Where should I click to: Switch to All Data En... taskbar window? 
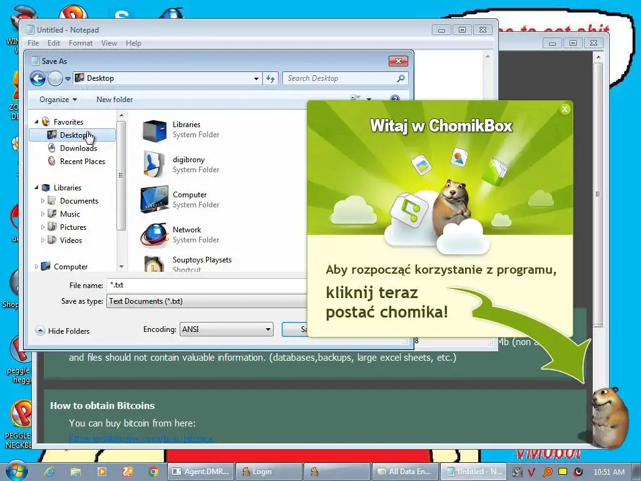click(404, 472)
